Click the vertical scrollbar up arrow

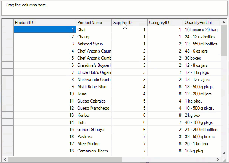[x=224, y=22]
